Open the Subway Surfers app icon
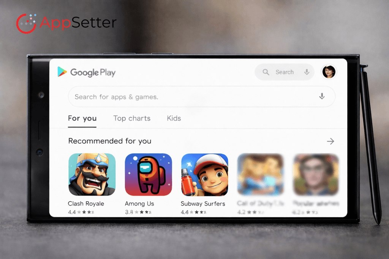389x259 pixels. coord(205,175)
